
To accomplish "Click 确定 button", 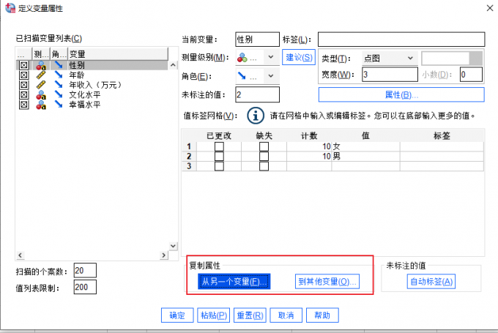I will 177,315.
